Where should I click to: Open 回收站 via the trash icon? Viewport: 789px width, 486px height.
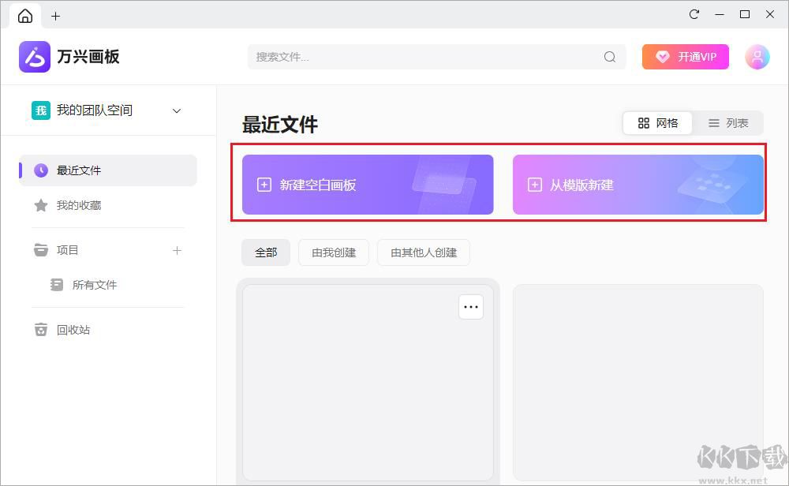(40, 330)
